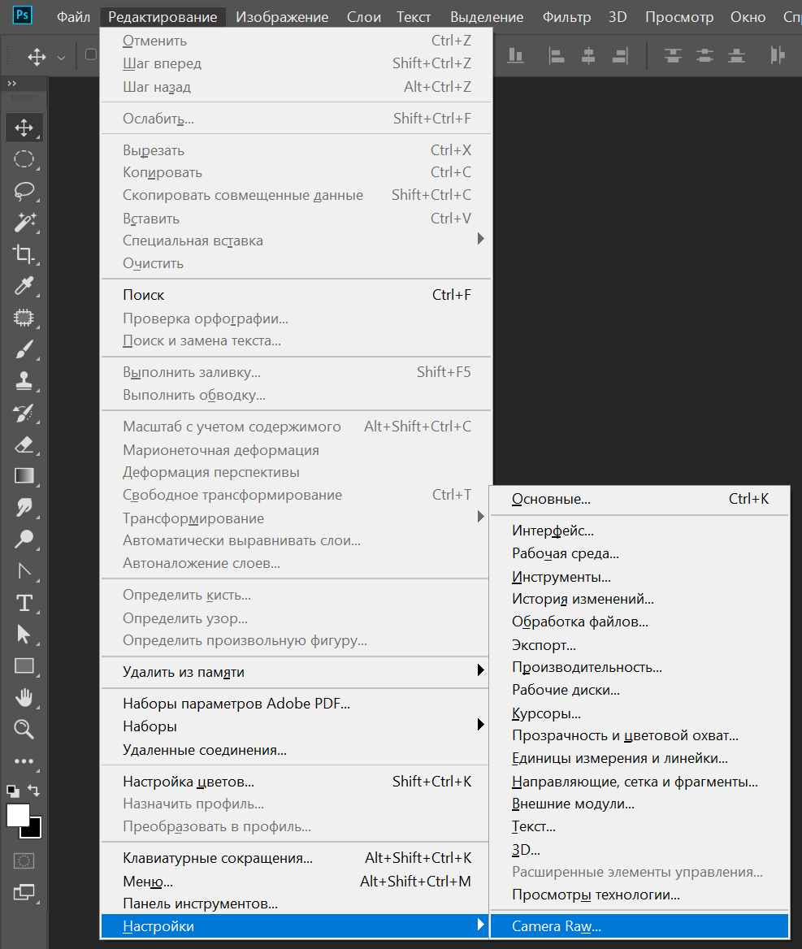This screenshot has width=802, height=949.
Task: Select the Lasso tool
Action: coord(24,191)
